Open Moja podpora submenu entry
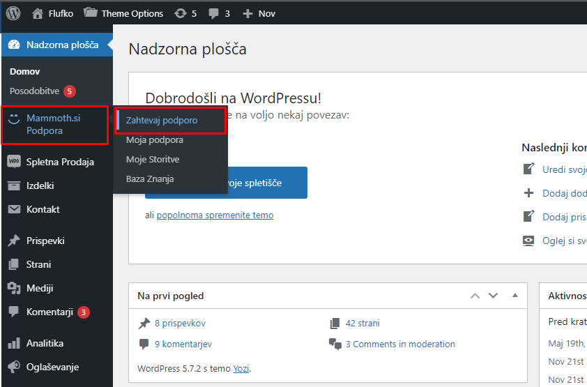Viewport: 587px width, 387px height. coord(155,140)
